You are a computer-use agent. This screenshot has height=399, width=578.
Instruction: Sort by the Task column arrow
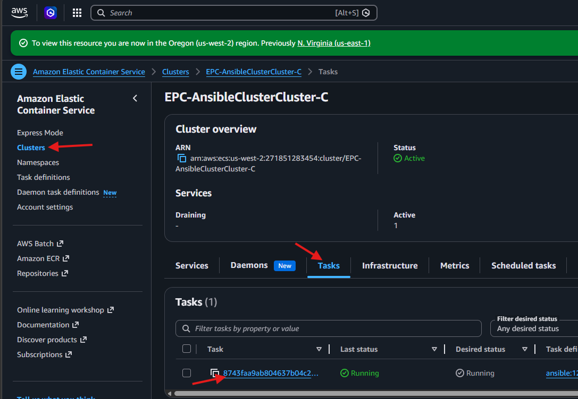319,349
